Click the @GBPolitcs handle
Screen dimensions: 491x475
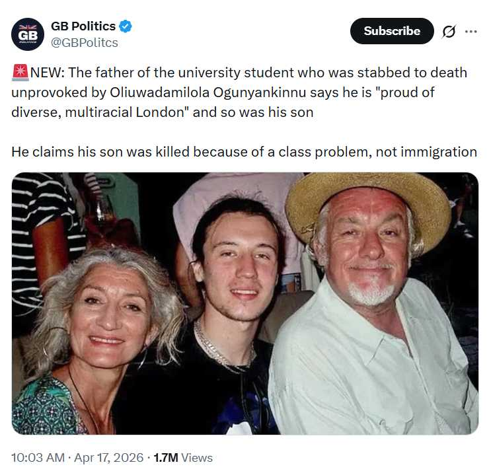coord(85,43)
